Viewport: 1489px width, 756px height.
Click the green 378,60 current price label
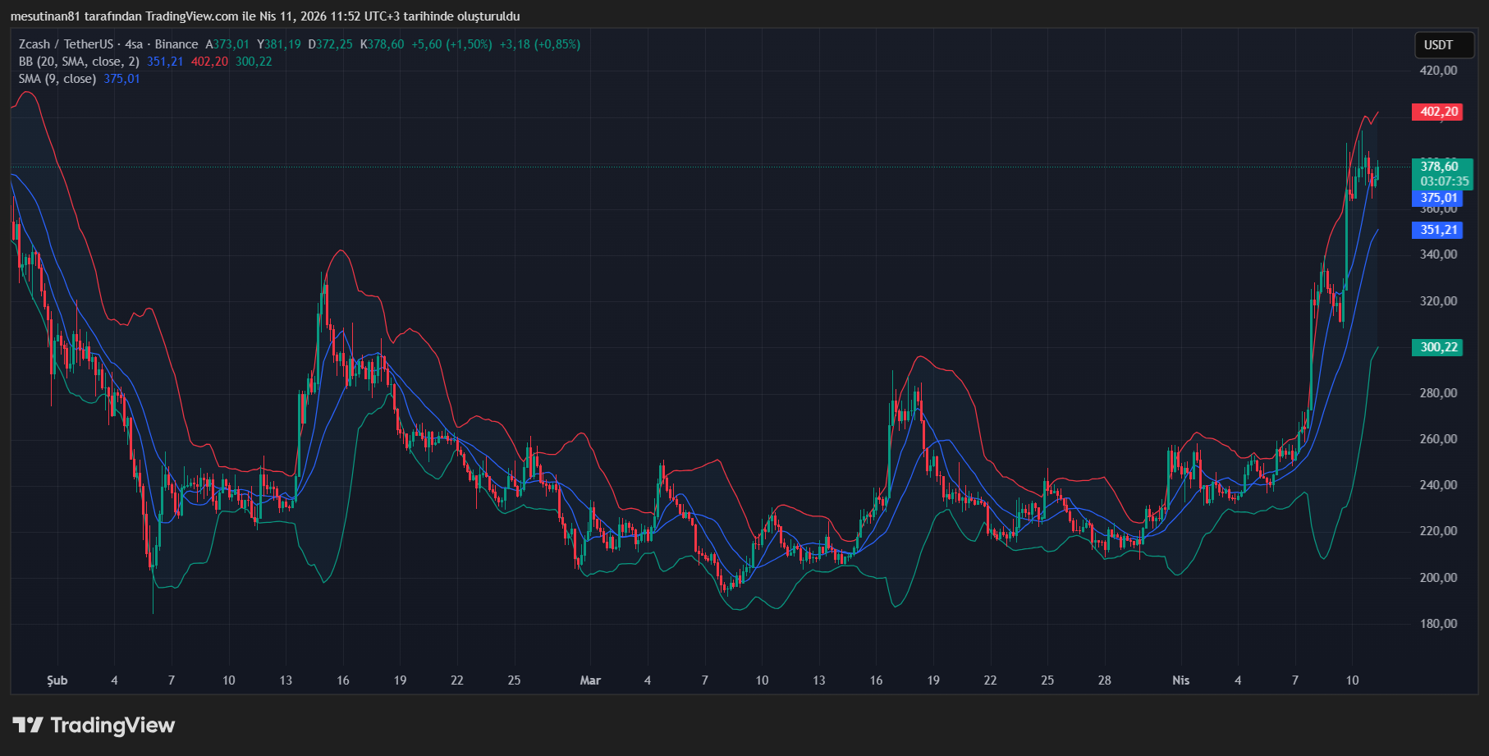coord(1441,167)
